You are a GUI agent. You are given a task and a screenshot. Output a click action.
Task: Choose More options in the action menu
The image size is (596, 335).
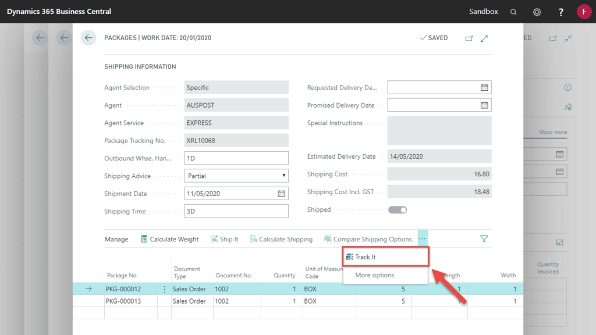coord(375,275)
